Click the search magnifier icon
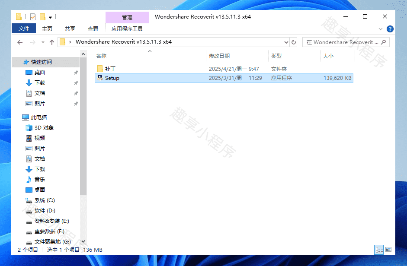The width and height of the screenshot is (407, 266). (x=383, y=42)
